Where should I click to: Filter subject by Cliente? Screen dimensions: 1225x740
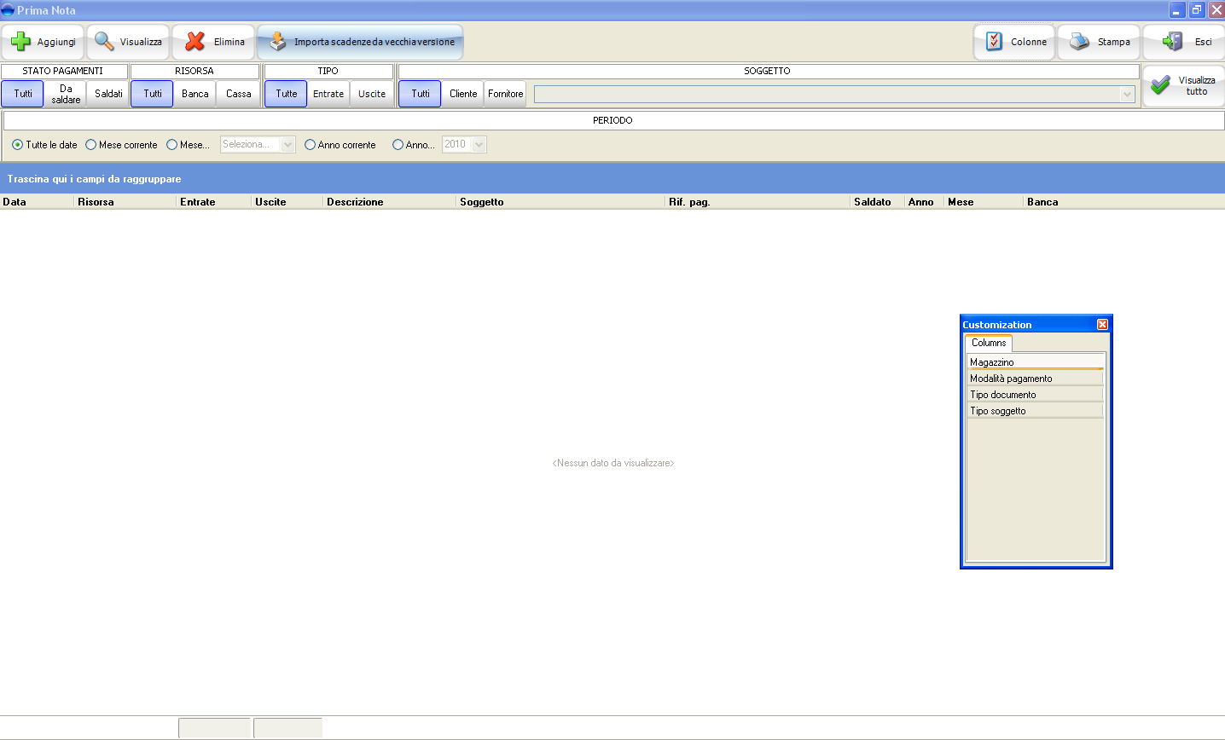tap(463, 94)
